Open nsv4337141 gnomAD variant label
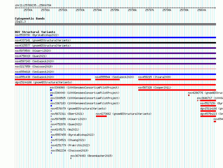 (x=43, y=40)
